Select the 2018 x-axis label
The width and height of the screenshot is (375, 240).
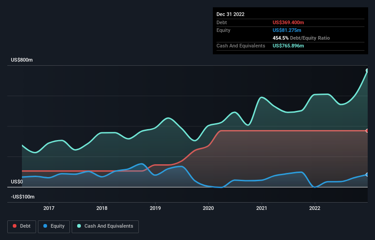coord(102,208)
